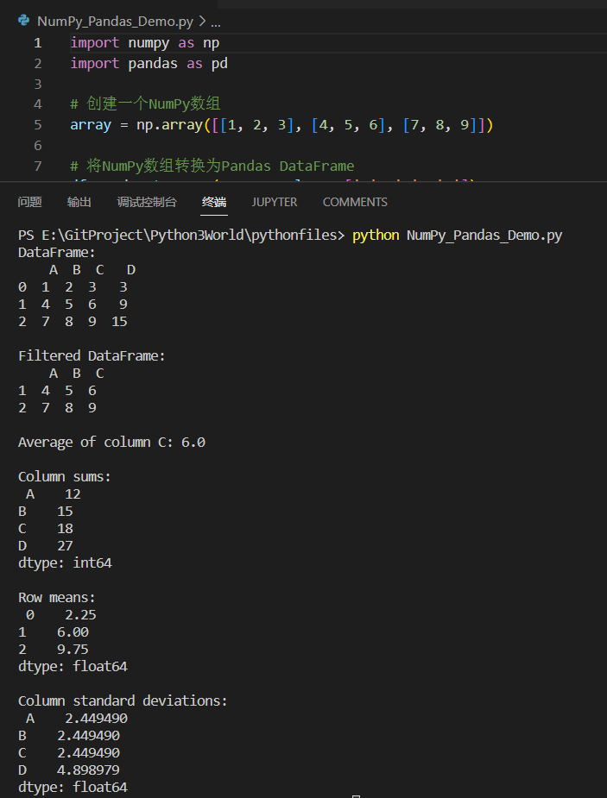Click 'Average of column C: 6.0' line

(x=111, y=442)
